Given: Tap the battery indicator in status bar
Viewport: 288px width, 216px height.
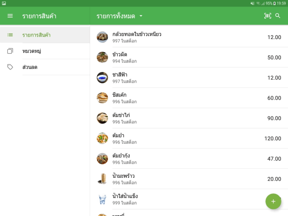Looking at the screenshot, I should [x=274, y=3].
